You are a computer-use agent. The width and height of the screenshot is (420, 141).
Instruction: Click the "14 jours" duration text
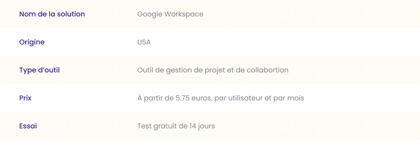[202, 126]
